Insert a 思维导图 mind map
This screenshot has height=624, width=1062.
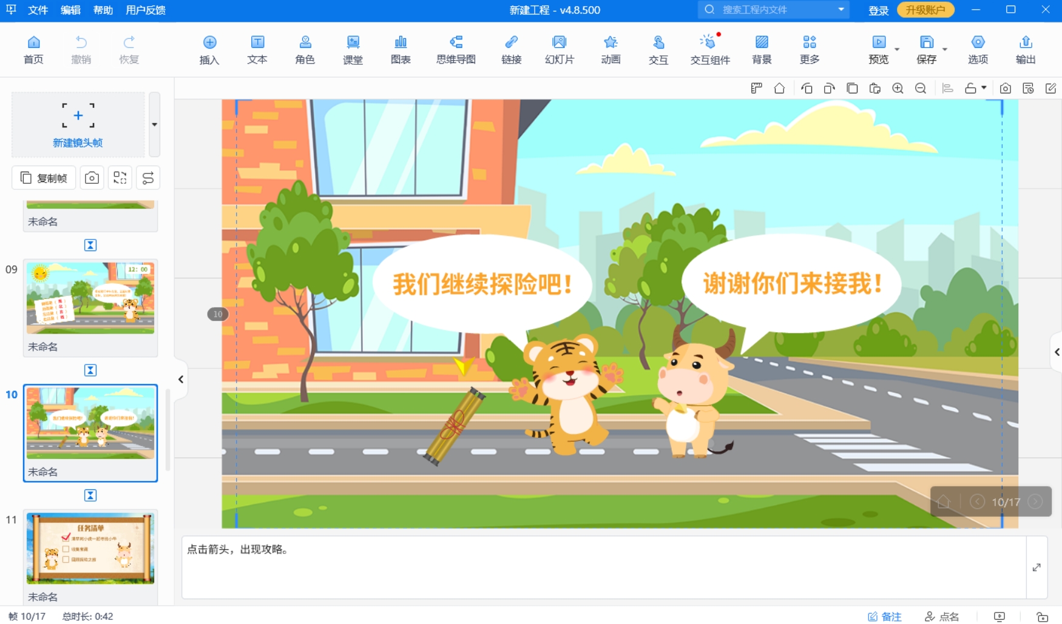pos(456,49)
